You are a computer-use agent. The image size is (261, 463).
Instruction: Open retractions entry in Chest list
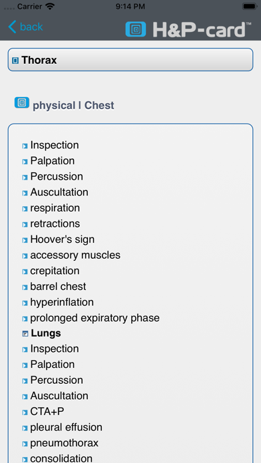click(x=55, y=224)
